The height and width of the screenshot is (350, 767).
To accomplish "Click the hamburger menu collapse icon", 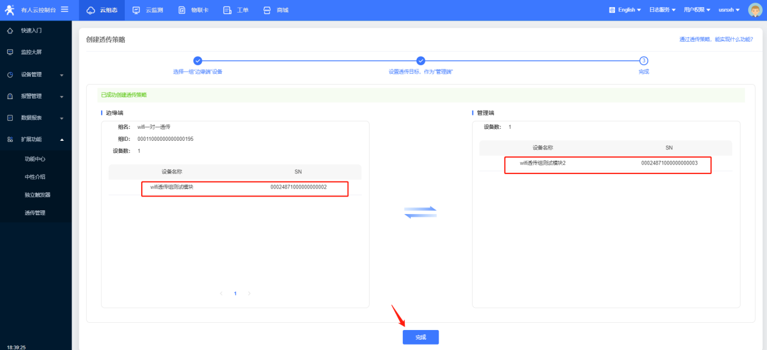I will (64, 9).
